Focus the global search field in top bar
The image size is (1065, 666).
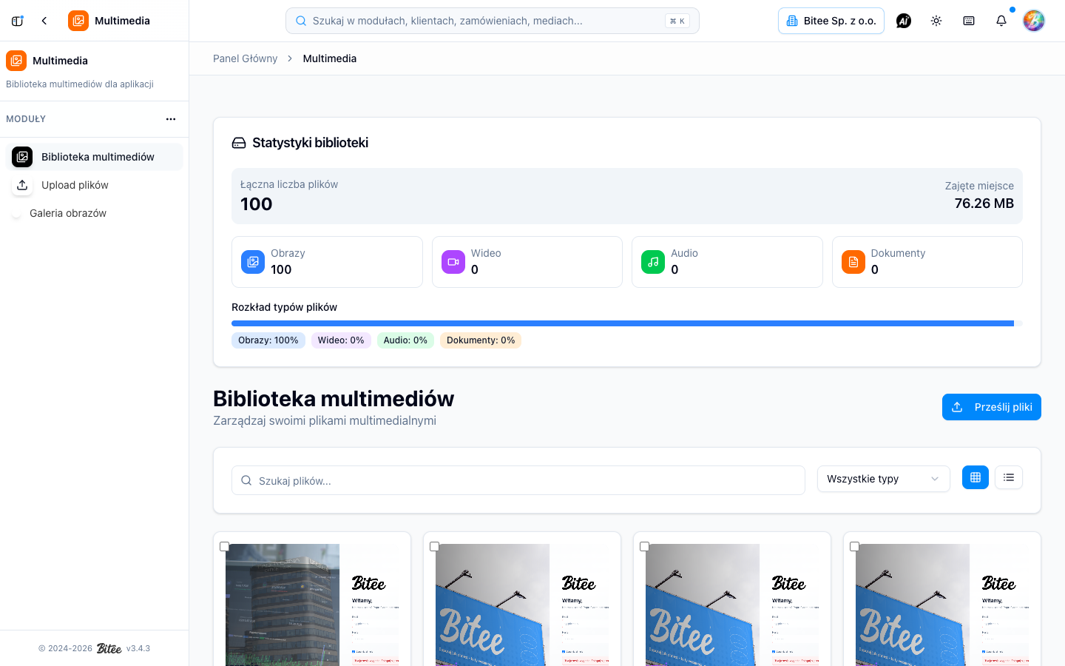[493, 21]
